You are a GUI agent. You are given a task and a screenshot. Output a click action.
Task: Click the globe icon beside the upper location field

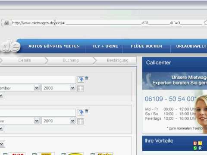point(81,79)
